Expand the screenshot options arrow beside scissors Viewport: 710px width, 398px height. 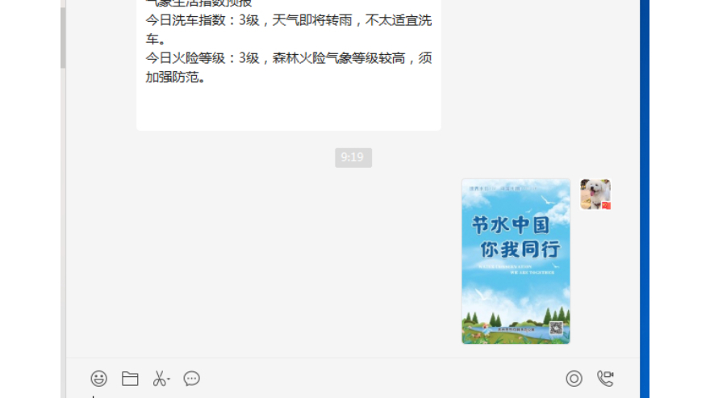click(169, 379)
